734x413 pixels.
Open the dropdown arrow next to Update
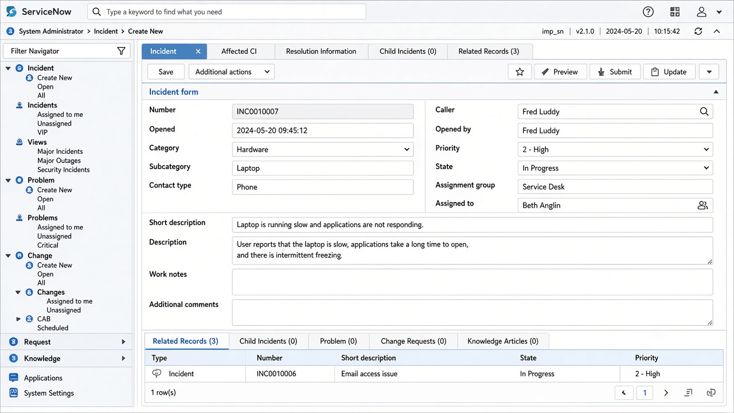(x=709, y=72)
